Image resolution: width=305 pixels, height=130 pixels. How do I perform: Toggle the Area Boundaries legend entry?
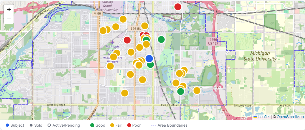point(169,125)
